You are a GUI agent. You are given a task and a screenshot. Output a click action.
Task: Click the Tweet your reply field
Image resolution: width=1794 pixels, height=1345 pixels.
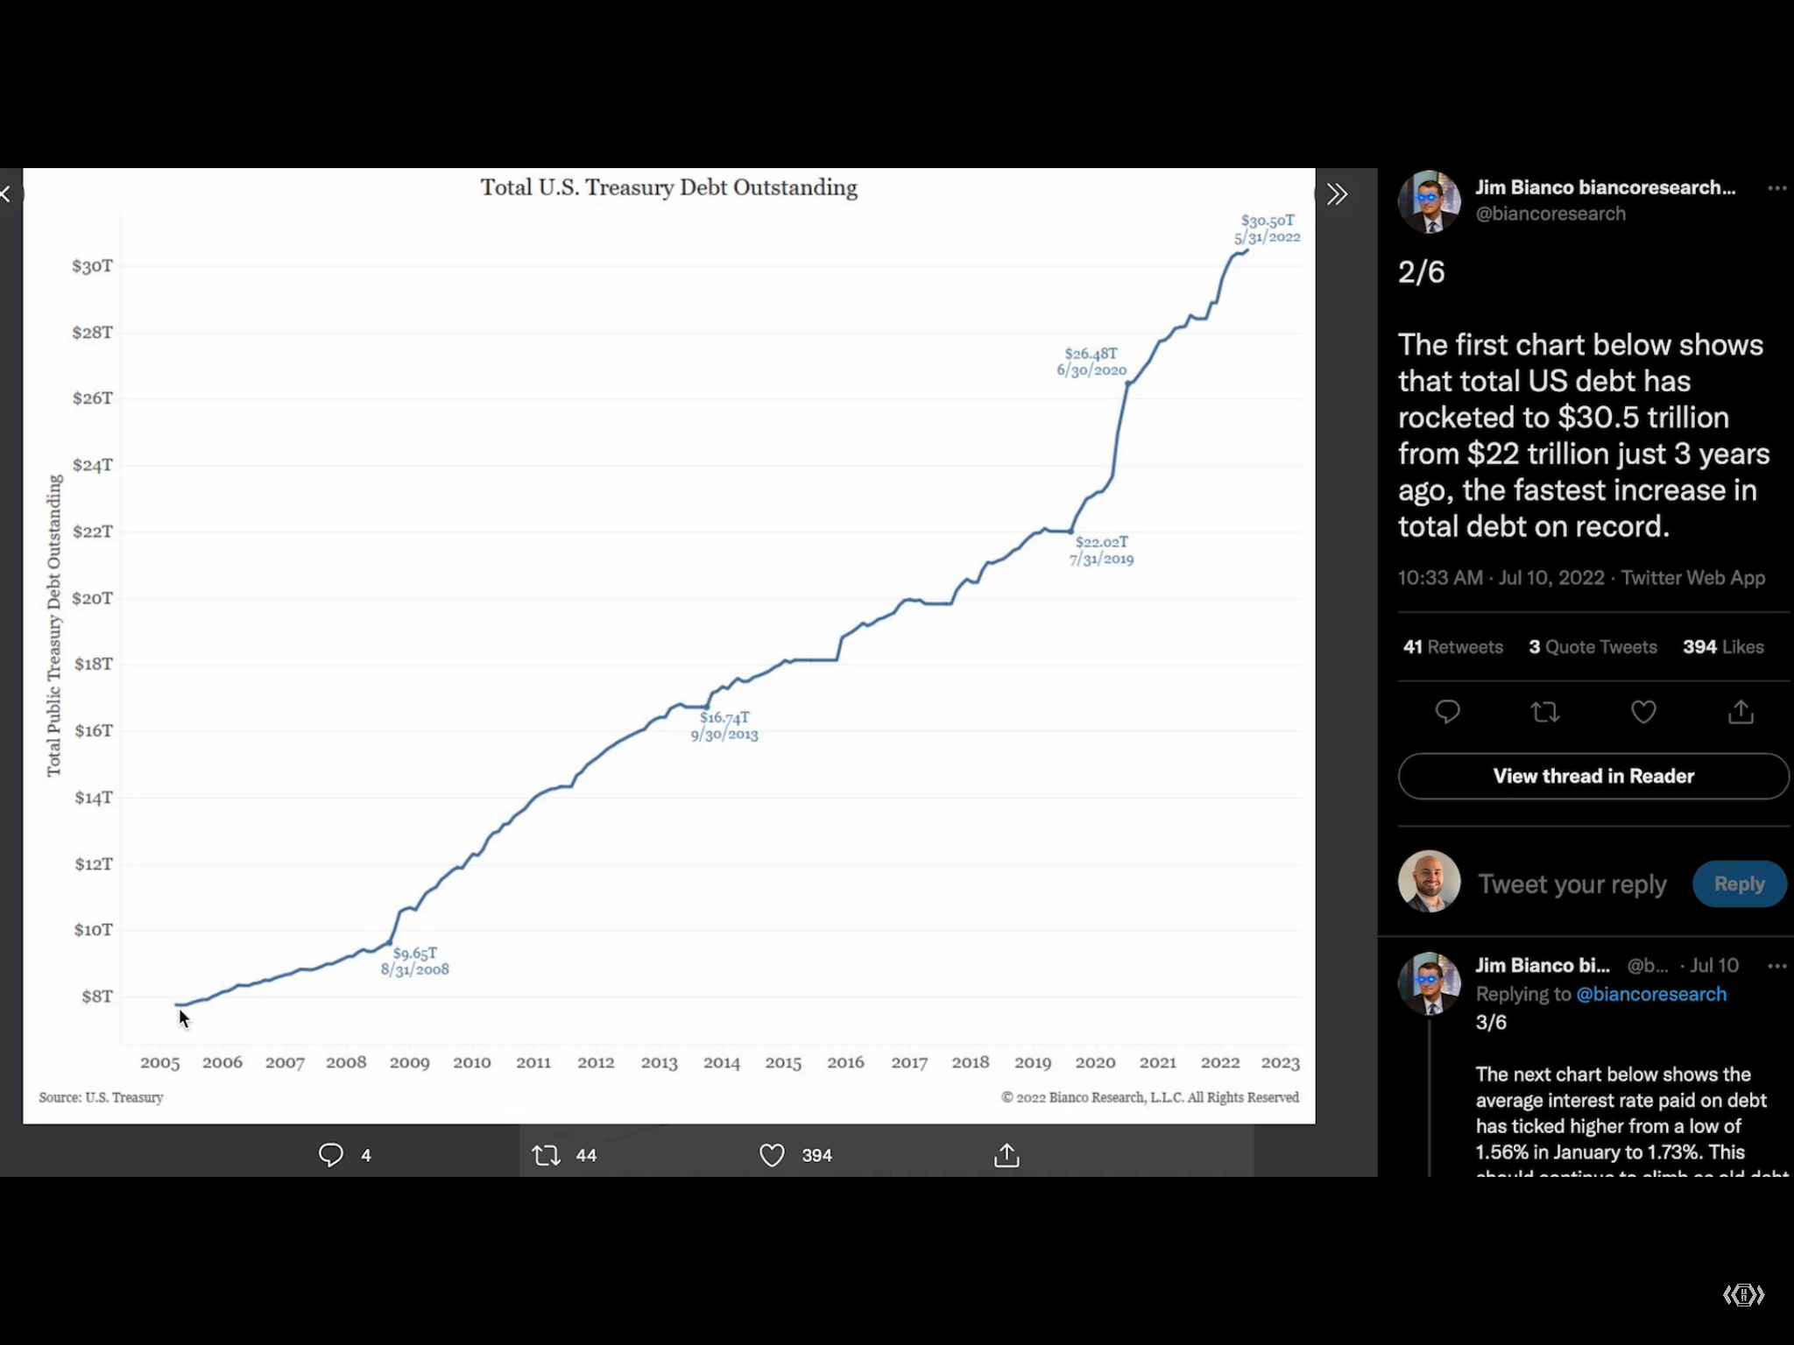point(1572,884)
